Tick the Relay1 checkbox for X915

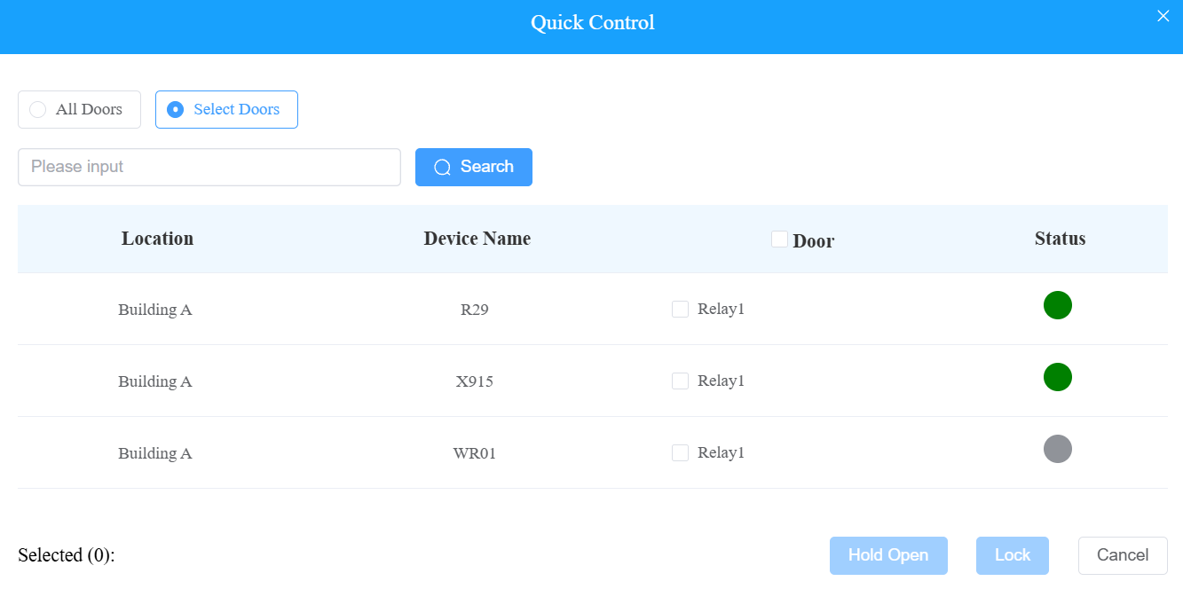click(680, 381)
